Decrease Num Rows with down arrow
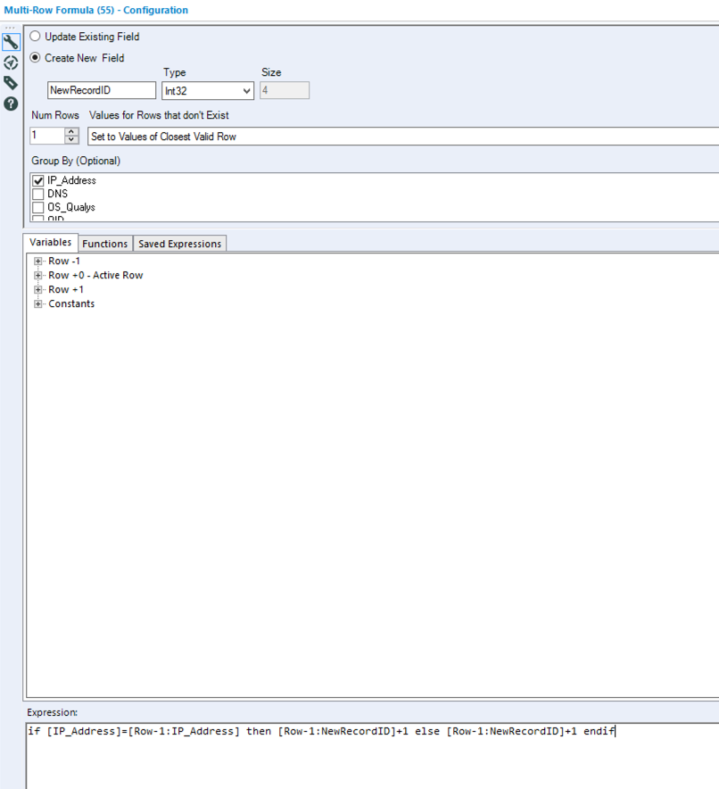 [71, 139]
